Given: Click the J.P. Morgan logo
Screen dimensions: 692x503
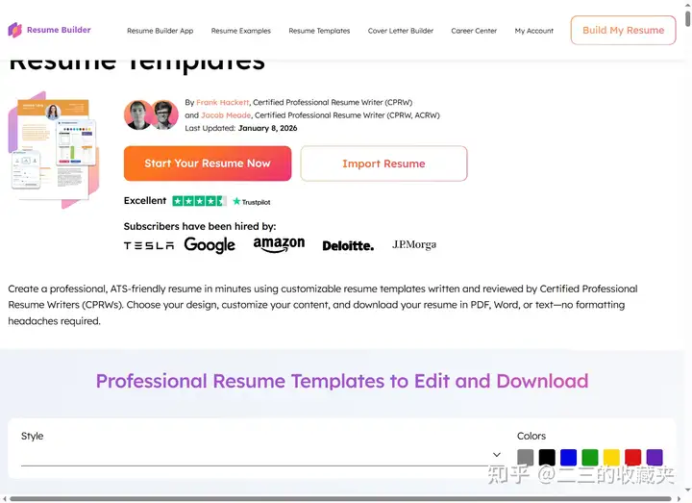Looking at the screenshot, I should (414, 244).
